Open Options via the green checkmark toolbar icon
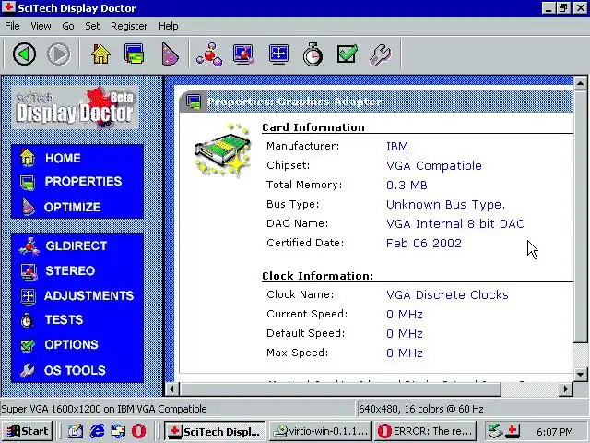The image size is (590, 443). tap(347, 54)
